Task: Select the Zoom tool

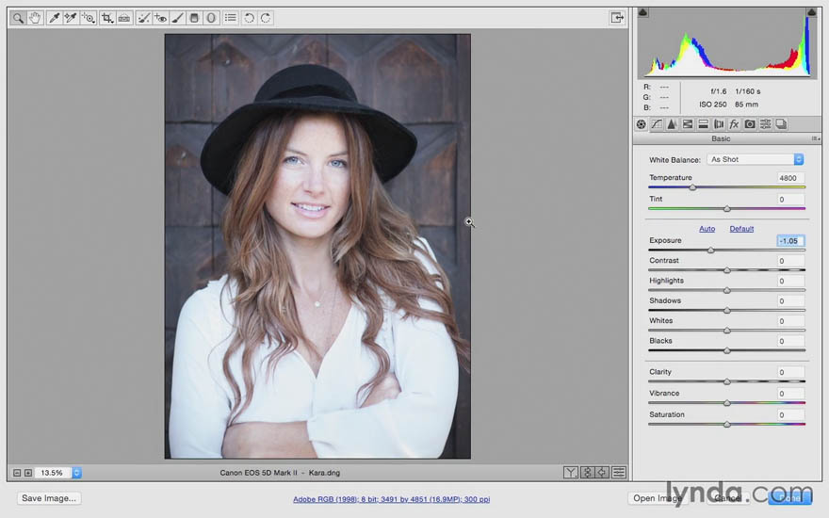Action: [x=18, y=19]
